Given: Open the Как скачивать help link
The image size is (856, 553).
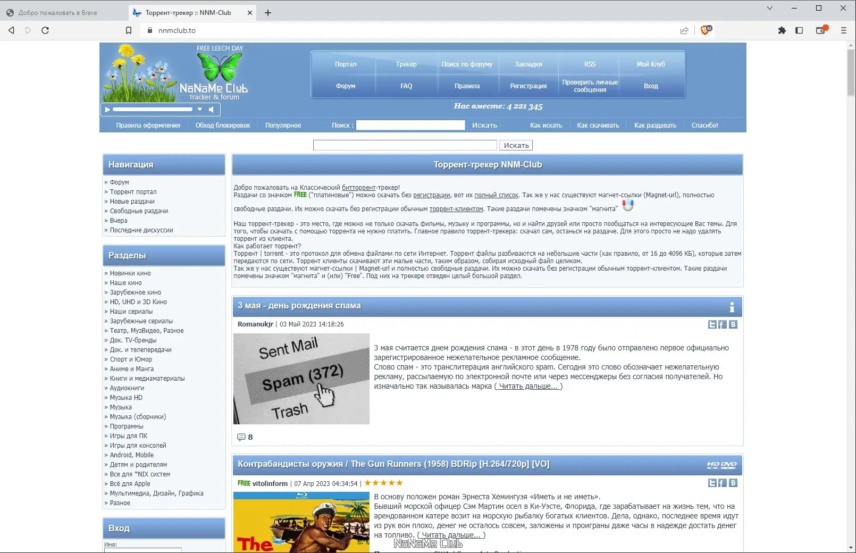Looking at the screenshot, I should 598,125.
